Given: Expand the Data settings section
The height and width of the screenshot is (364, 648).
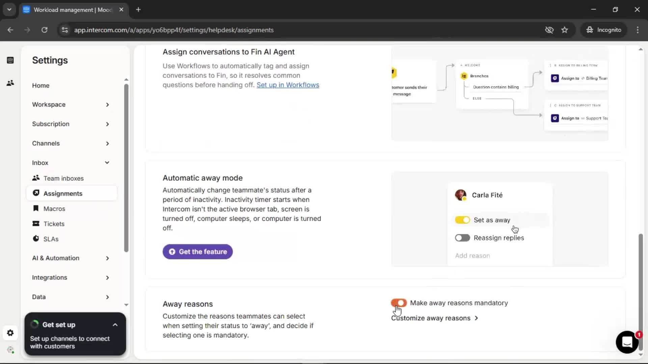Looking at the screenshot, I should 71,297.
